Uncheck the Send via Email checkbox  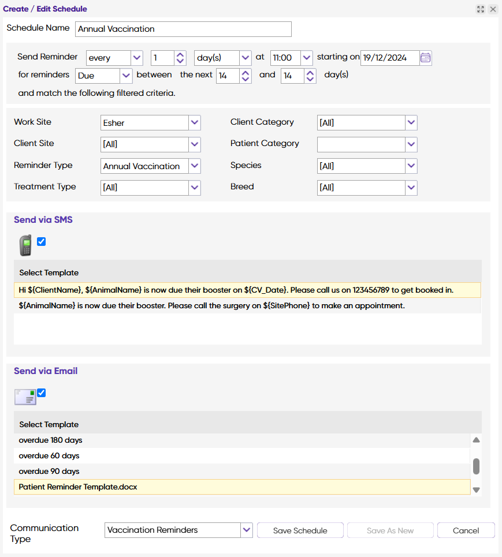42,393
